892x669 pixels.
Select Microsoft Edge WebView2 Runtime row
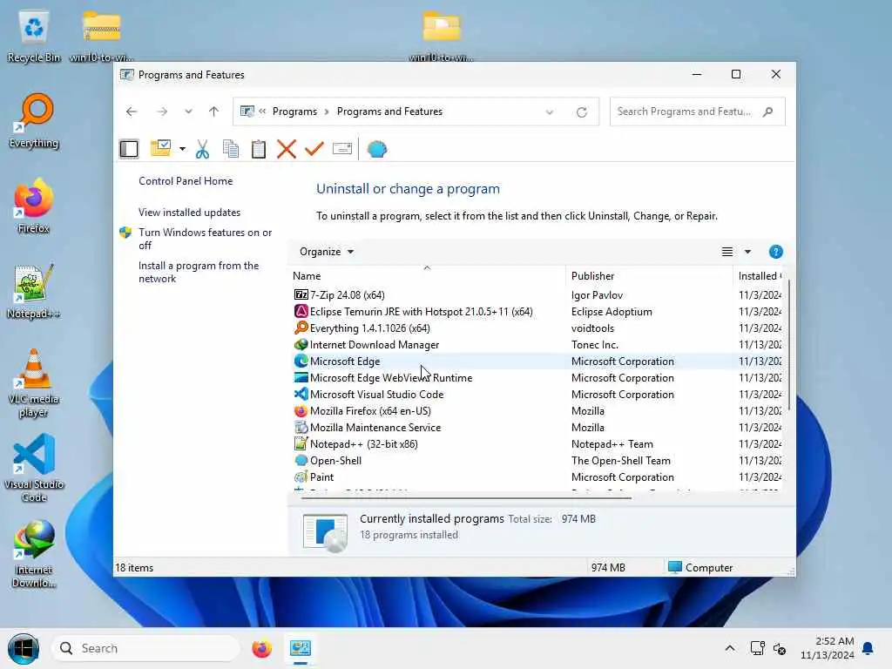535,378
